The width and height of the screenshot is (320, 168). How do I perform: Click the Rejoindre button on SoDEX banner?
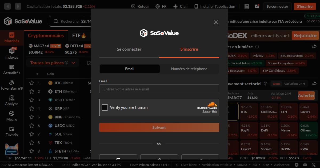tap(305, 35)
